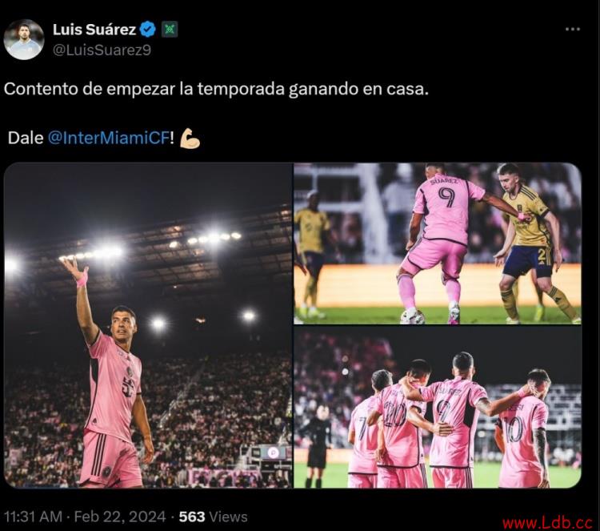600x531 pixels.
Task: Open the photo of Suárez number 9 dribbling
Action: pyautogui.click(x=438, y=243)
